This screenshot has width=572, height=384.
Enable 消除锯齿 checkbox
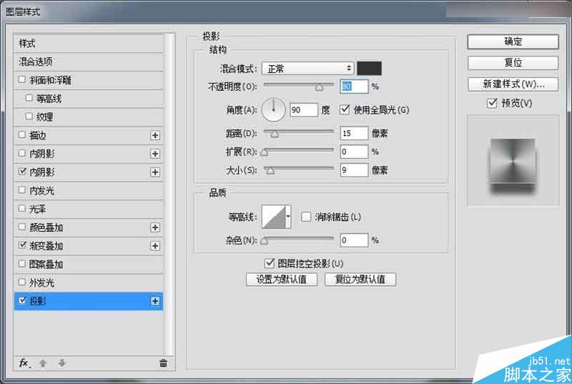tap(306, 217)
